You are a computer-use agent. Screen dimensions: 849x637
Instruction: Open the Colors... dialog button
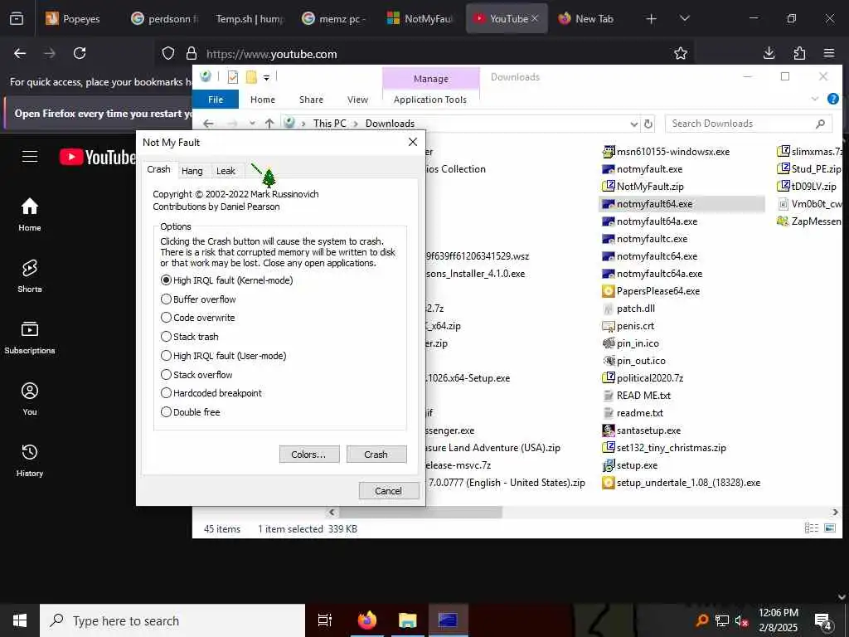click(308, 454)
